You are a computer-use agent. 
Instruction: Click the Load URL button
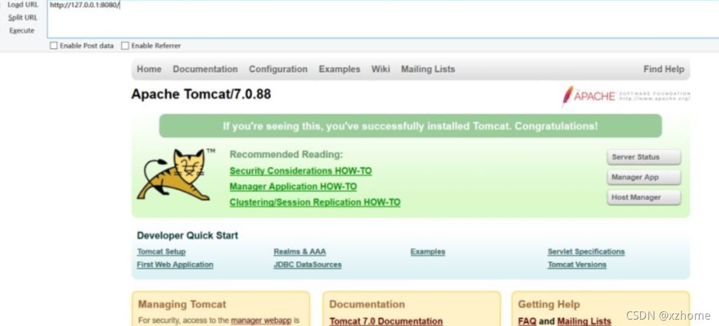pyautogui.click(x=23, y=5)
